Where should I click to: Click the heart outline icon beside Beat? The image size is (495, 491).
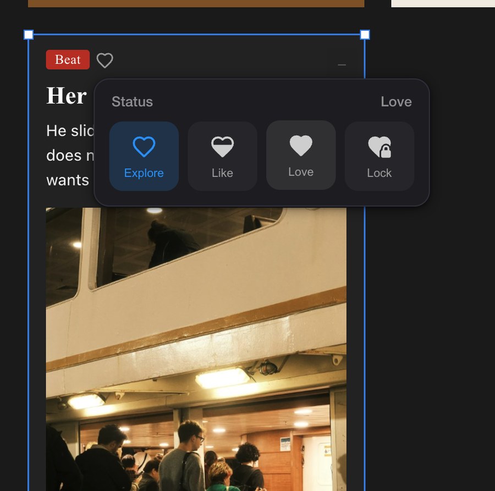[x=105, y=60]
